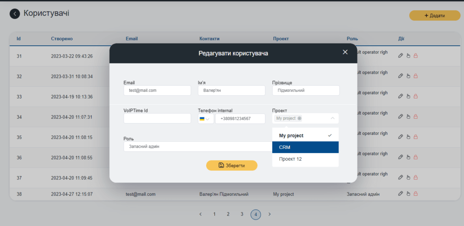Edit user 38 with the pencil icon

pos(401,194)
